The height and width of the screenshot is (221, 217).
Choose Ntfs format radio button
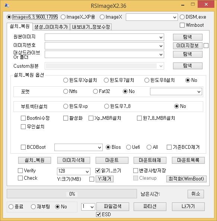pyautogui.click(x=70, y=91)
